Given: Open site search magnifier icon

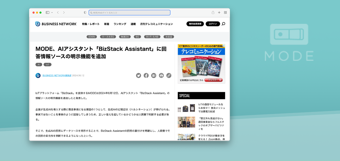Looking at the screenshot, I should [223, 24].
